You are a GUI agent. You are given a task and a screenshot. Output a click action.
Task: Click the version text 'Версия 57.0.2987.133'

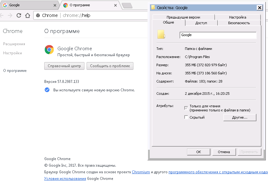[x=62, y=82]
